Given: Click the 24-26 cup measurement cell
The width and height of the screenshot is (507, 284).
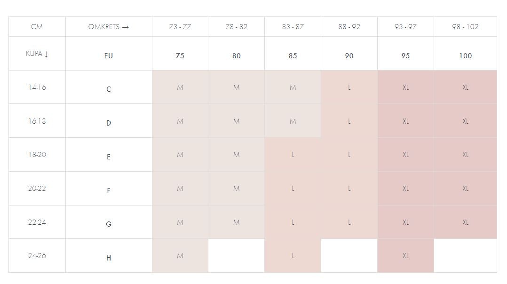Looking at the screenshot, I should [x=37, y=256].
